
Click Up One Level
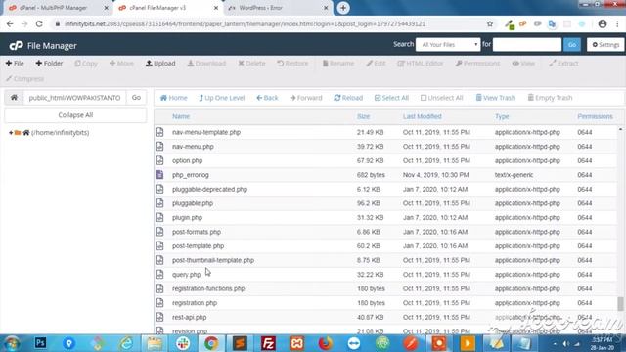[222, 98]
